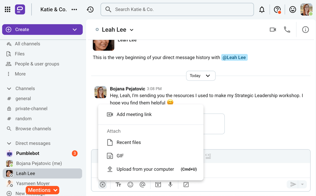Collapse the Channels section
Screen dimensions: 316x196
(9, 89)
